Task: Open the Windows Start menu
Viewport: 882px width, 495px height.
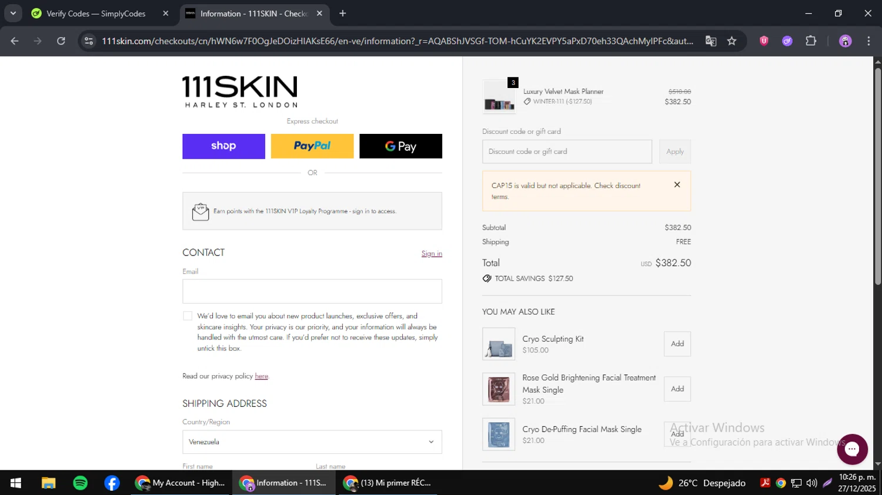Action: 16,483
